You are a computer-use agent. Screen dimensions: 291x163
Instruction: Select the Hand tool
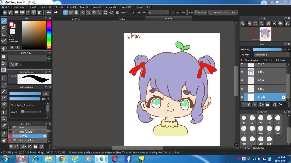pos(3,140)
